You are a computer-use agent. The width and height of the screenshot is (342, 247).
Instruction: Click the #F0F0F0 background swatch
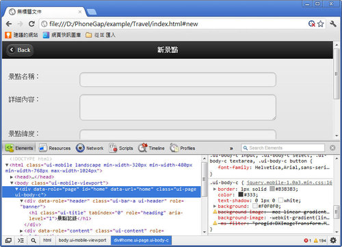coord(255,206)
